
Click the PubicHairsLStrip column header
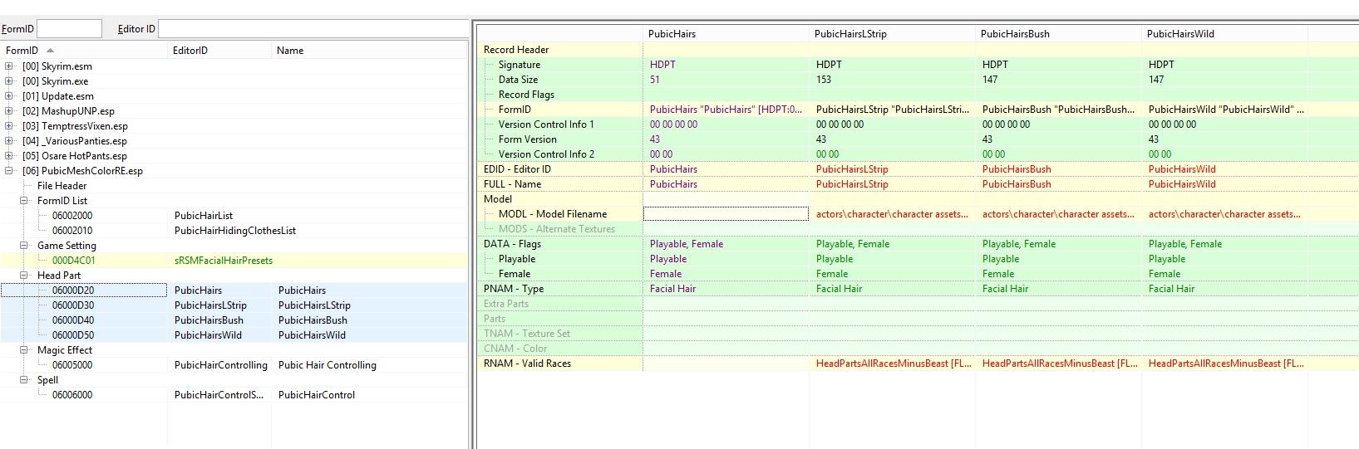coord(892,34)
